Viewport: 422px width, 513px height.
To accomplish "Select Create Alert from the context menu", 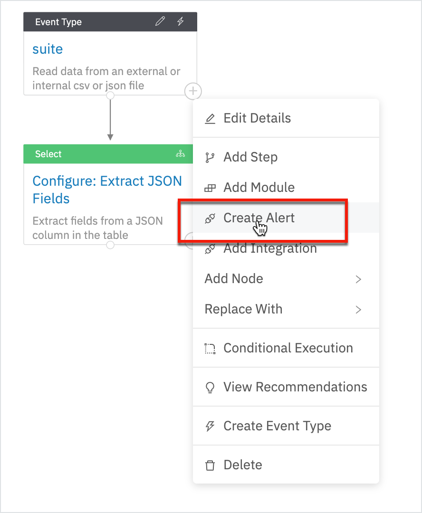I will click(259, 218).
